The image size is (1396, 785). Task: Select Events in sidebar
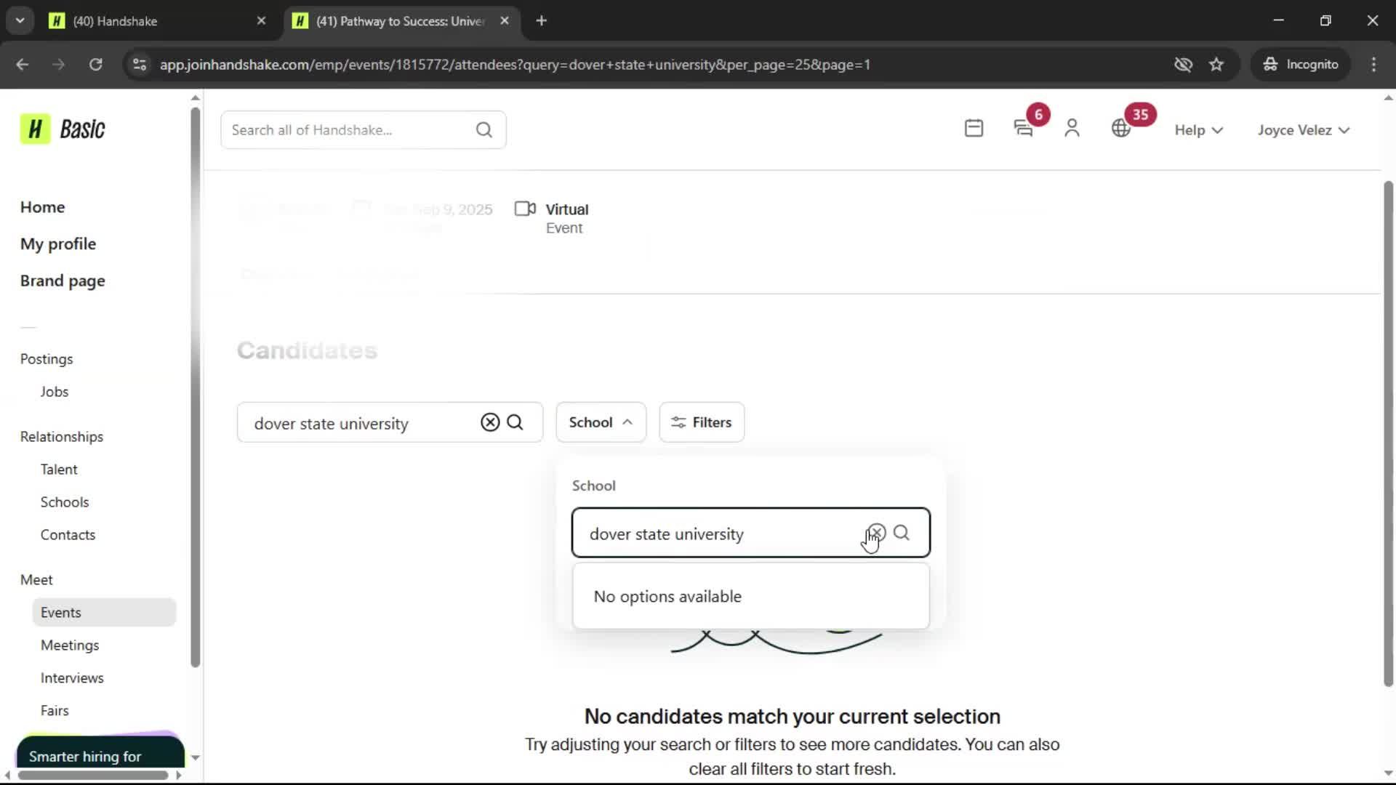(x=104, y=613)
